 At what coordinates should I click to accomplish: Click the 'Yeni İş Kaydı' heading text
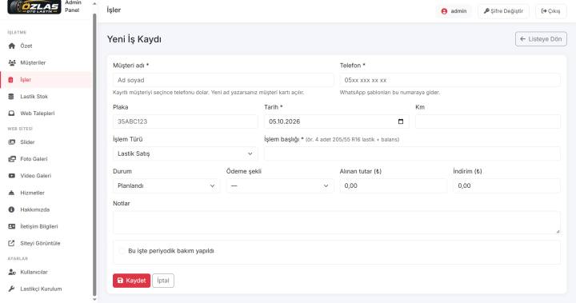(134, 39)
